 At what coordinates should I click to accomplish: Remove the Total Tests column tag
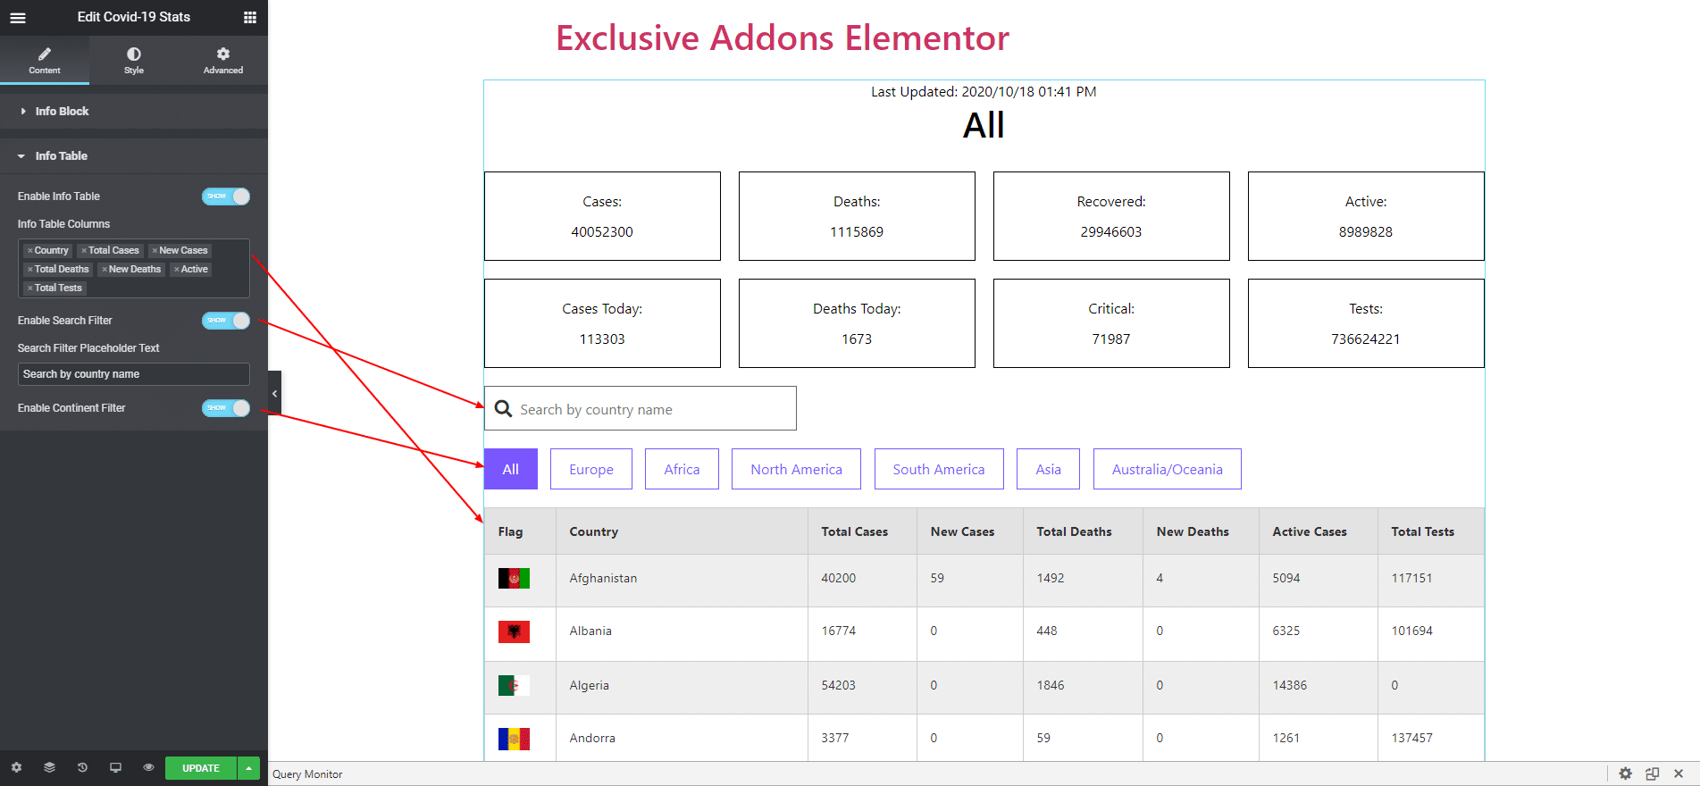point(29,288)
